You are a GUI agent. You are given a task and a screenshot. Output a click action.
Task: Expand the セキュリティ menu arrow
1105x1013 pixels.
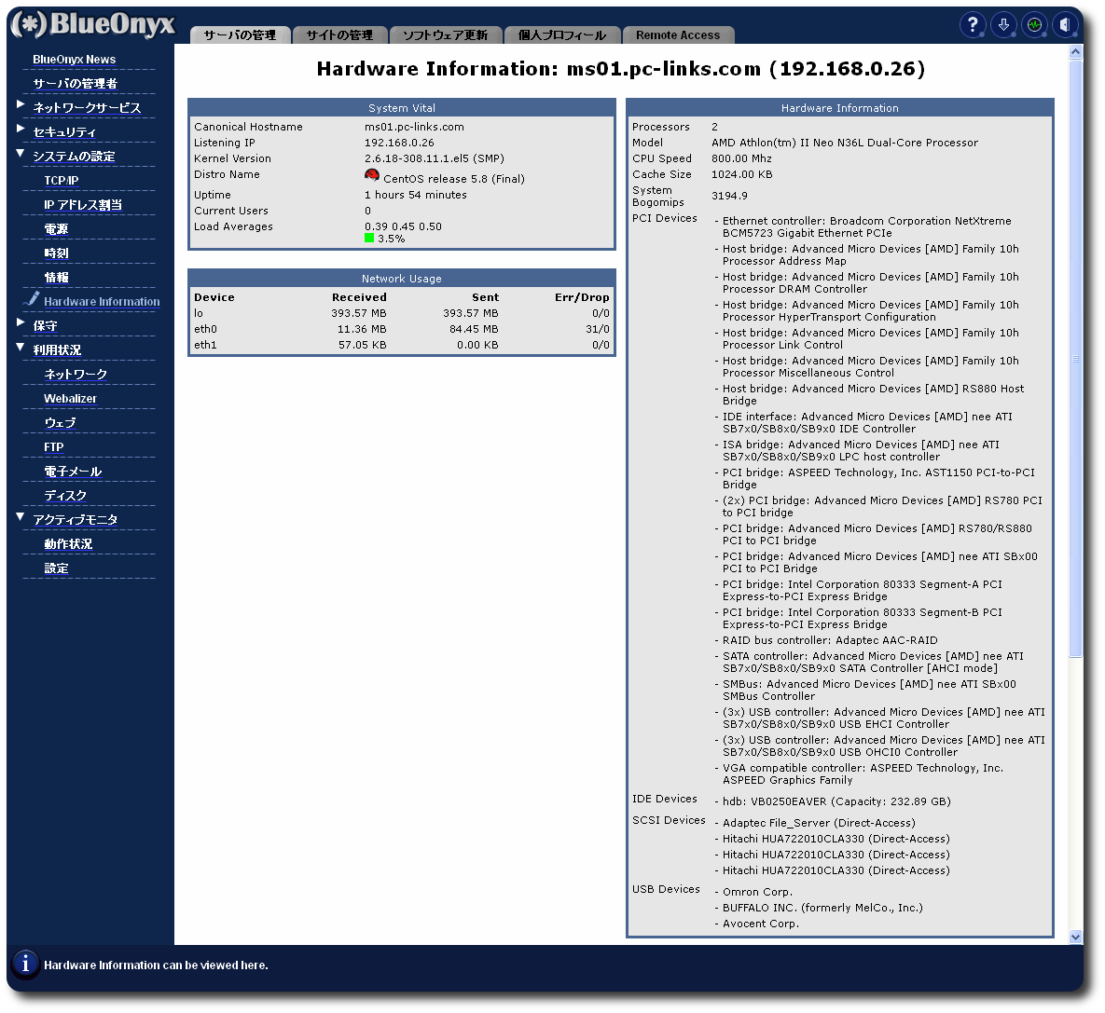tap(21, 129)
